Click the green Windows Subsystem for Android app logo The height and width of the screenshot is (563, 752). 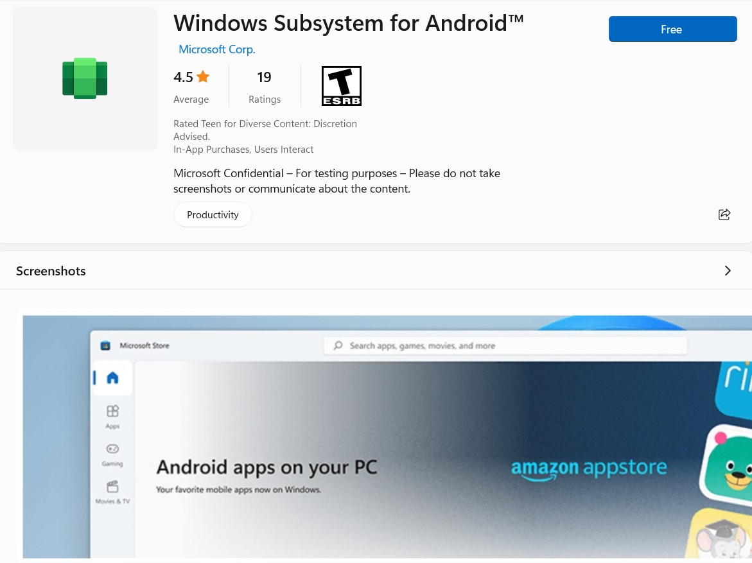(x=84, y=78)
